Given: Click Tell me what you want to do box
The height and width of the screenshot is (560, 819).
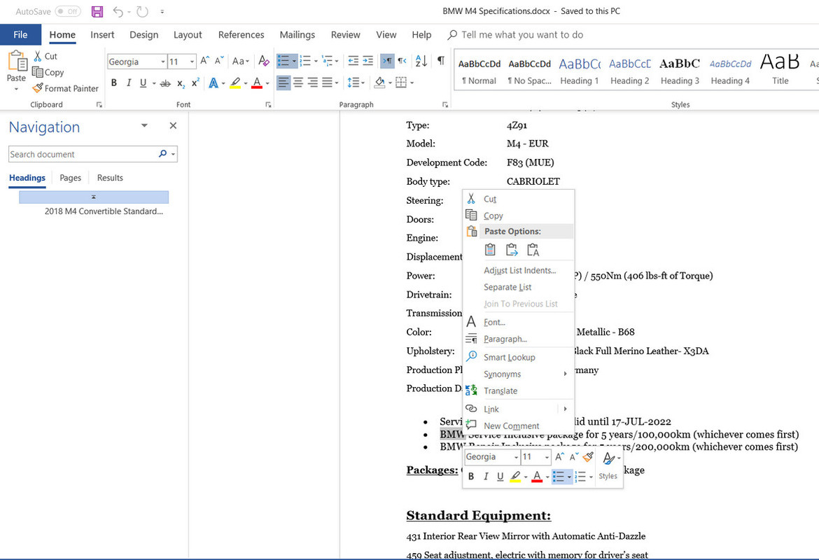Looking at the screenshot, I should pyautogui.click(x=522, y=34).
